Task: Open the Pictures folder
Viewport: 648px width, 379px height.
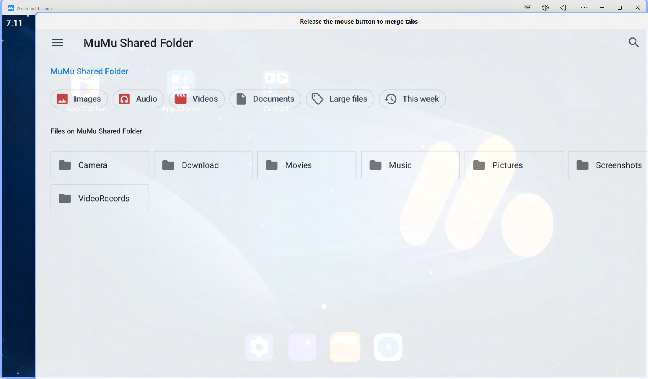Action: click(x=514, y=165)
